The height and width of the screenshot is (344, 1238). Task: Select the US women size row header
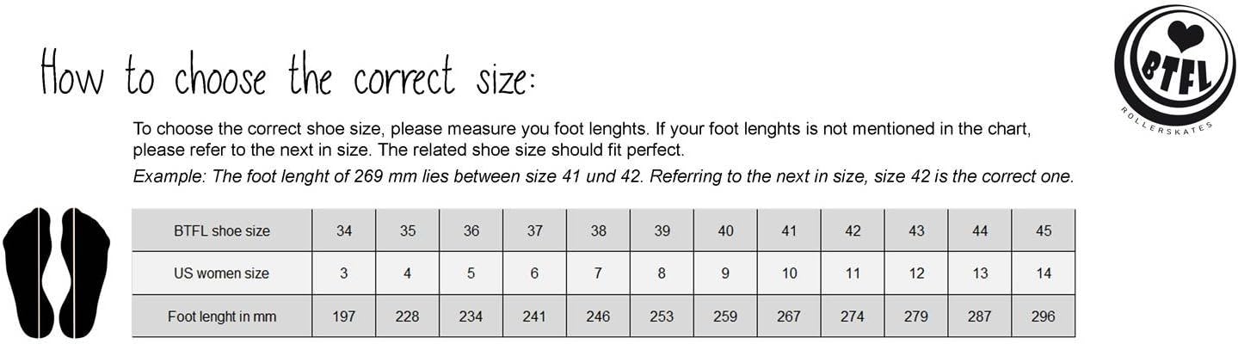pyautogui.click(x=221, y=273)
